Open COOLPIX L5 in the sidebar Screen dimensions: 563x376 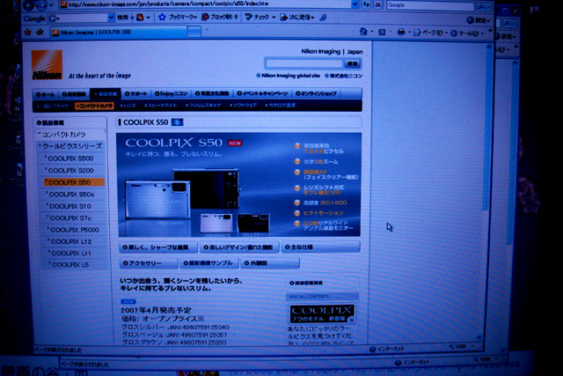[70, 265]
